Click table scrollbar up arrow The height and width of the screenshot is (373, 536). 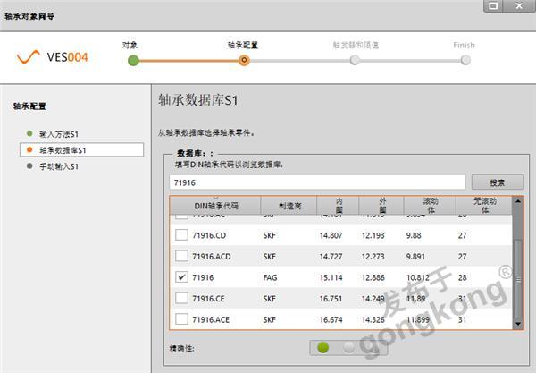point(518,201)
